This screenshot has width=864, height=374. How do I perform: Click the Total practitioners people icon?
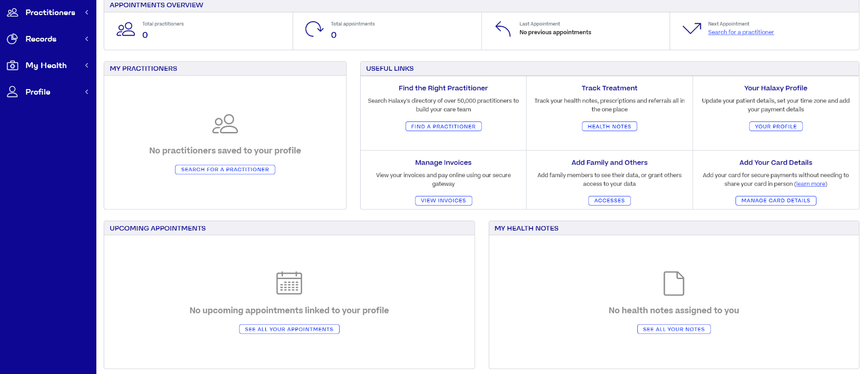click(126, 29)
